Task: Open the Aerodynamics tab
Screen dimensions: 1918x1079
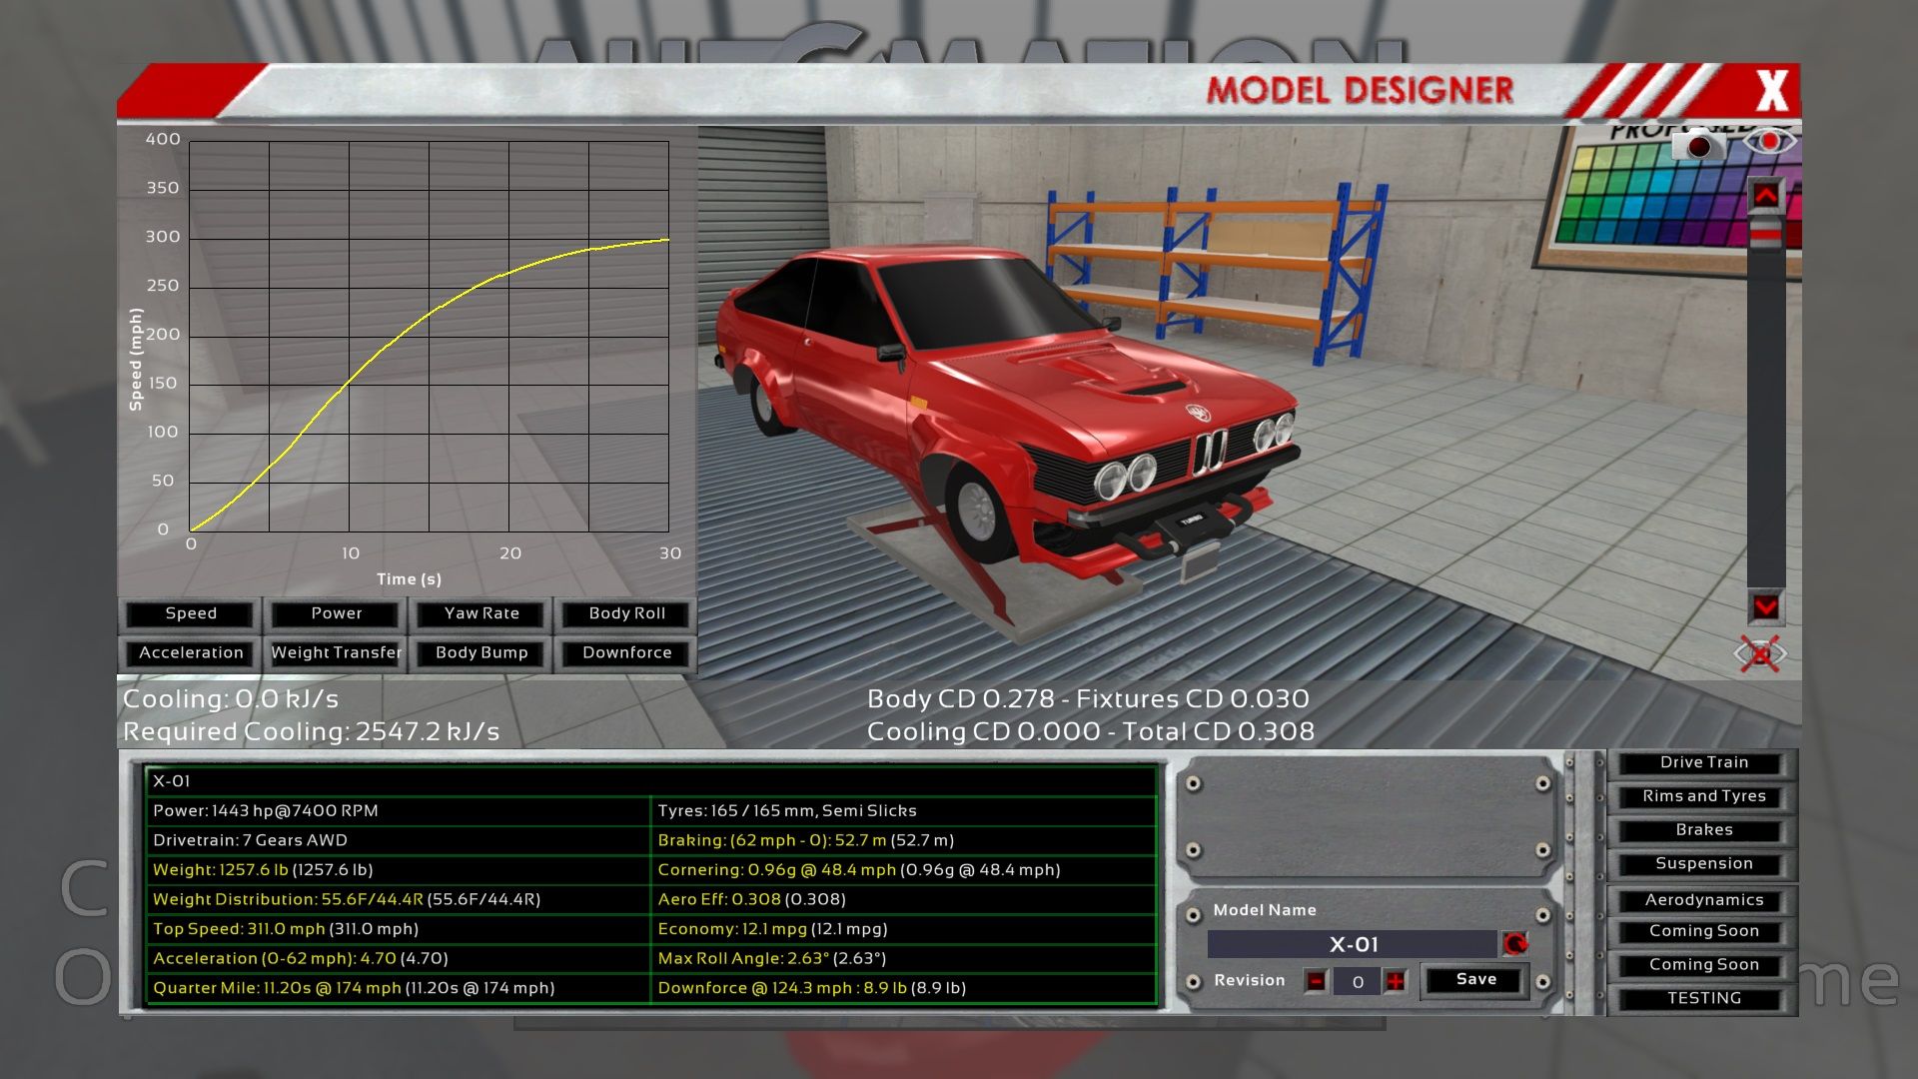Action: click(1703, 900)
